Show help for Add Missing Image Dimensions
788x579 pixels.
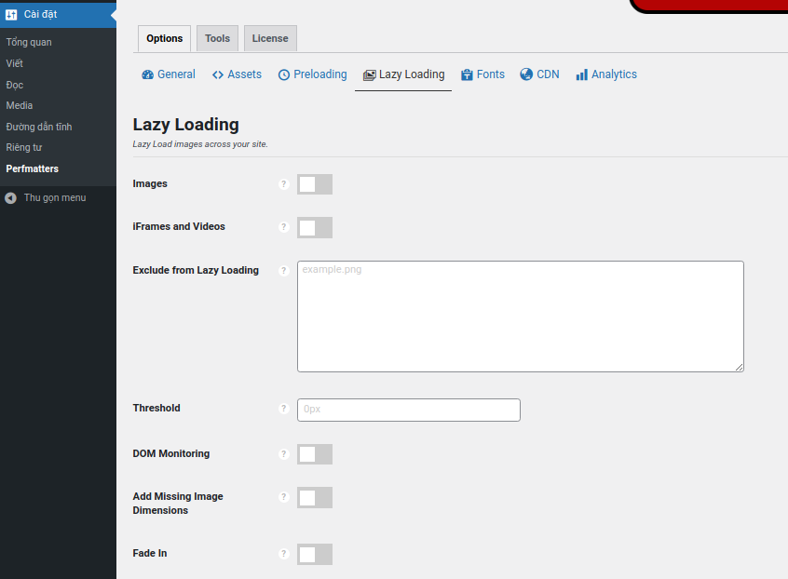pos(284,497)
